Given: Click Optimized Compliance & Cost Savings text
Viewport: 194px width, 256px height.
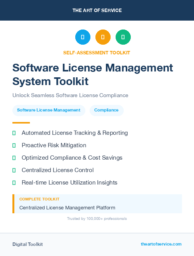Looking at the screenshot, I should [72, 158].
